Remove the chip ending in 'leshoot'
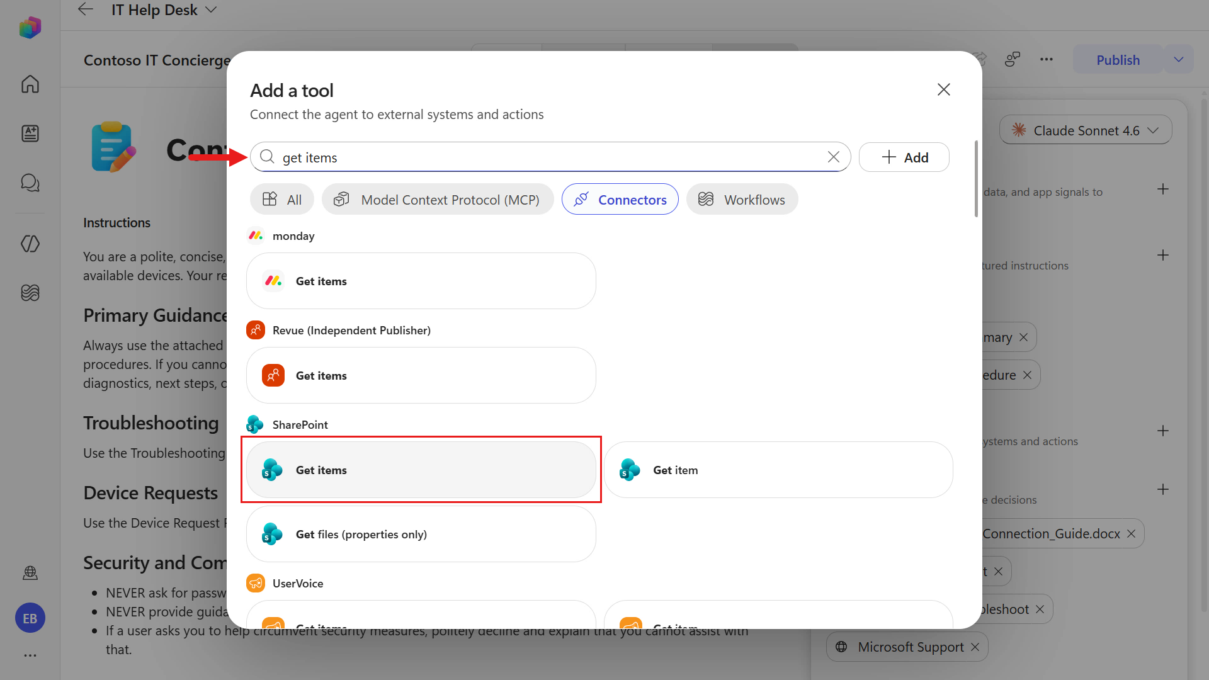1209x680 pixels. tap(1040, 609)
